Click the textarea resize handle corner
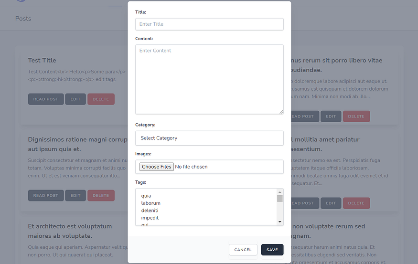Viewport: 418px width, 264px height. click(281, 112)
